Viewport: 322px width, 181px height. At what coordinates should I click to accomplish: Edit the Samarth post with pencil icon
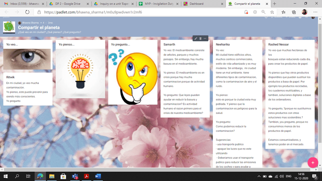[x=196, y=38]
